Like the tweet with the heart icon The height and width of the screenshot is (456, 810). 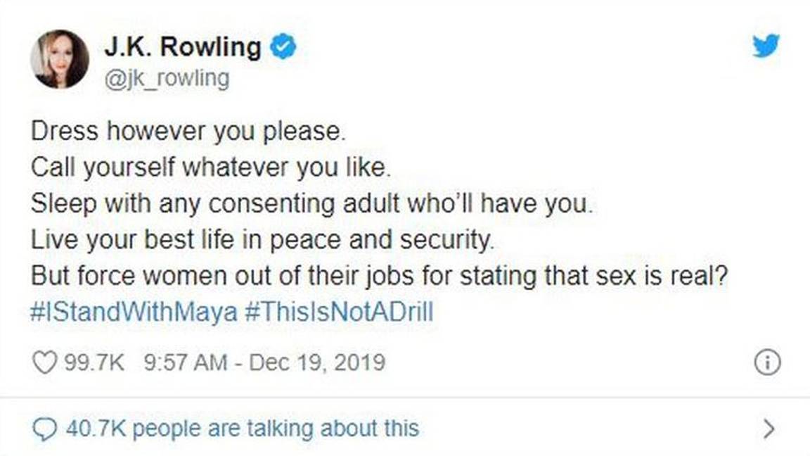44,362
